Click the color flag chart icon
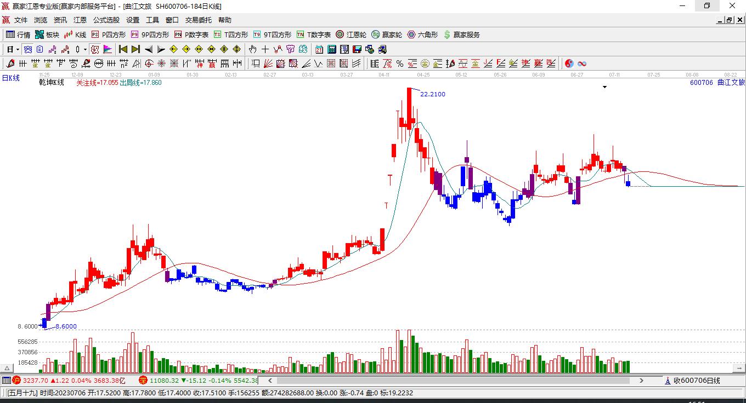This screenshot has height=403, width=746. click(x=108, y=49)
